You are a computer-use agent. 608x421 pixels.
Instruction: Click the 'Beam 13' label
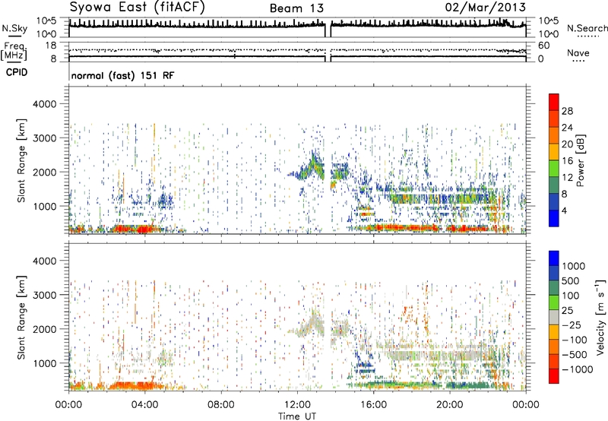click(x=296, y=8)
